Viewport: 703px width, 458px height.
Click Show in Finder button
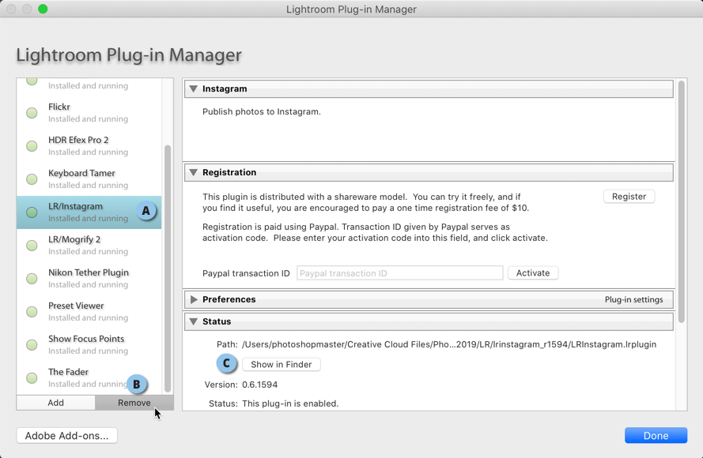[x=281, y=365]
